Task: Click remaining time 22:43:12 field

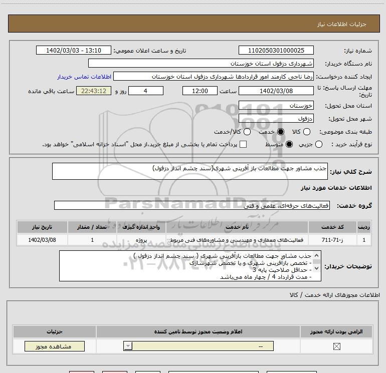Action: pyautogui.click(x=94, y=91)
